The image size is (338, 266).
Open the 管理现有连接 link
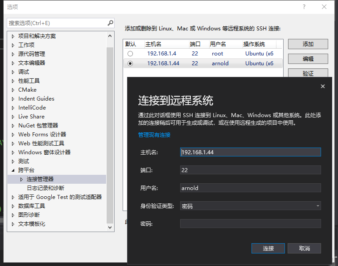point(154,135)
